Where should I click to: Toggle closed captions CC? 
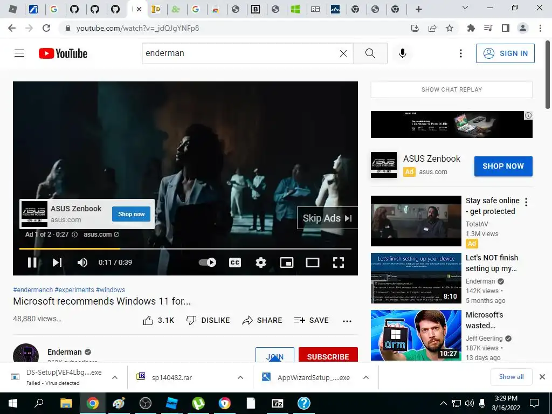point(235,263)
